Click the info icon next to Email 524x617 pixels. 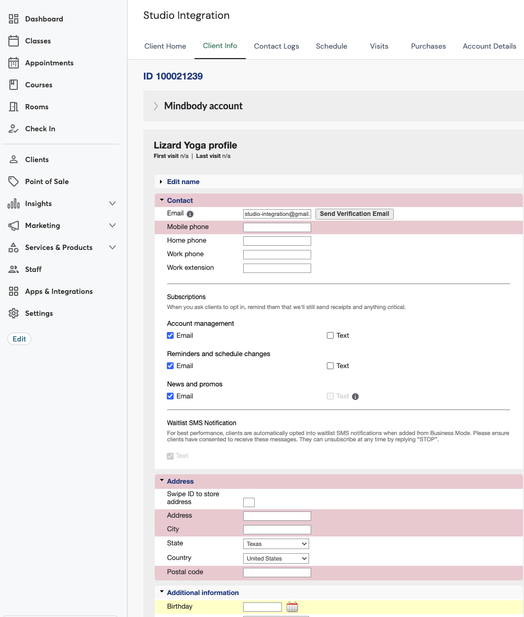click(189, 214)
